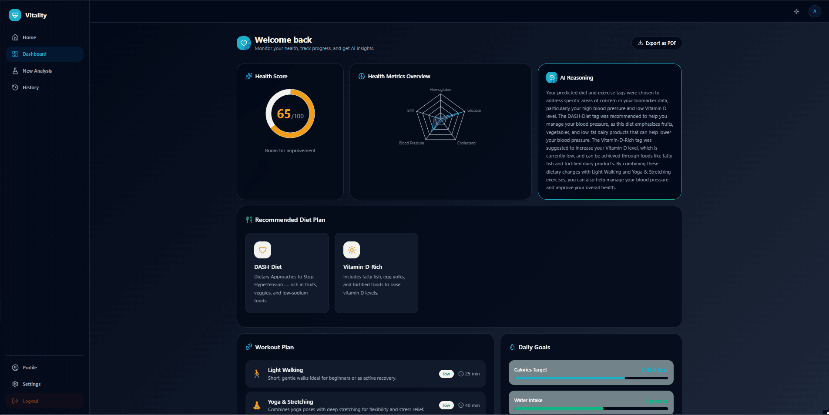Select Dashboard in the sidebar
The image size is (829, 415).
tap(45, 54)
